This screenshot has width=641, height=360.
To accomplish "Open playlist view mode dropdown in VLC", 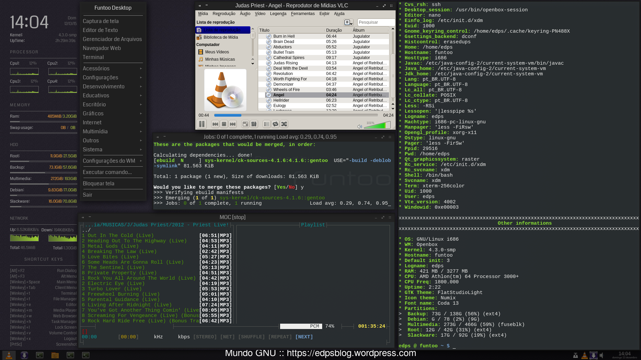I will (x=349, y=22).
